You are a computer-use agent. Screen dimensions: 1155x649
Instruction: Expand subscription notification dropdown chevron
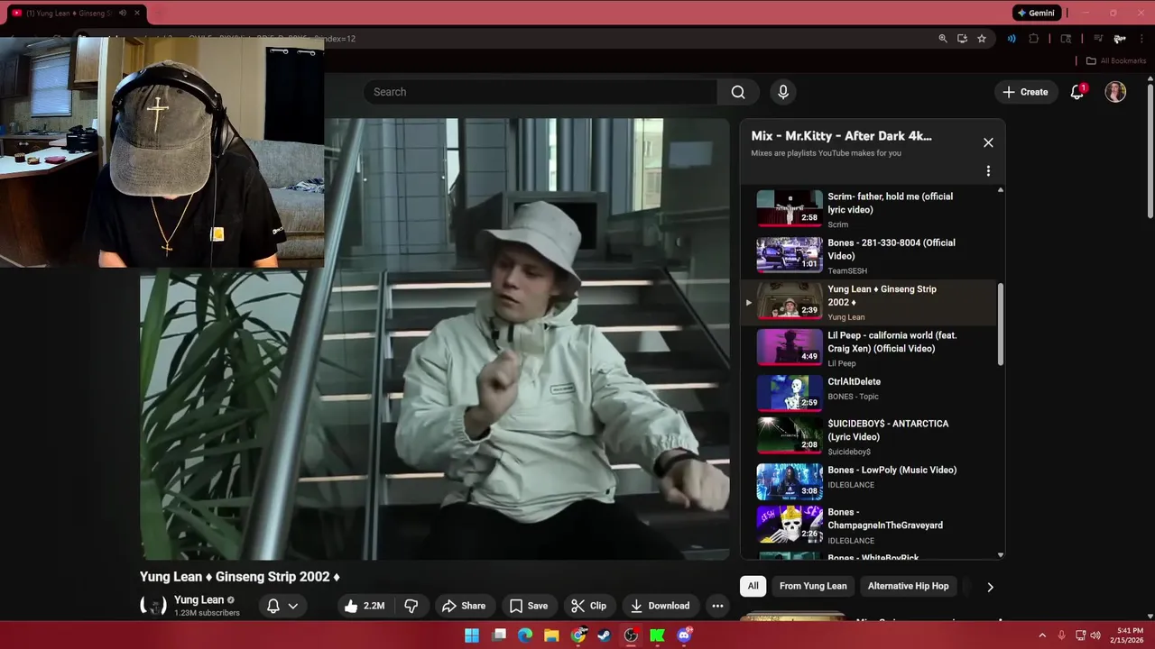pyautogui.click(x=293, y=606)
